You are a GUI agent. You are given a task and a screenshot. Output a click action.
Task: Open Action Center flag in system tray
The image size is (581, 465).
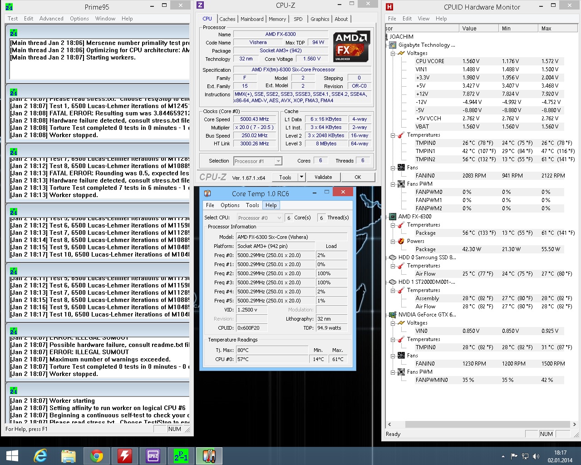pos(514,456)
